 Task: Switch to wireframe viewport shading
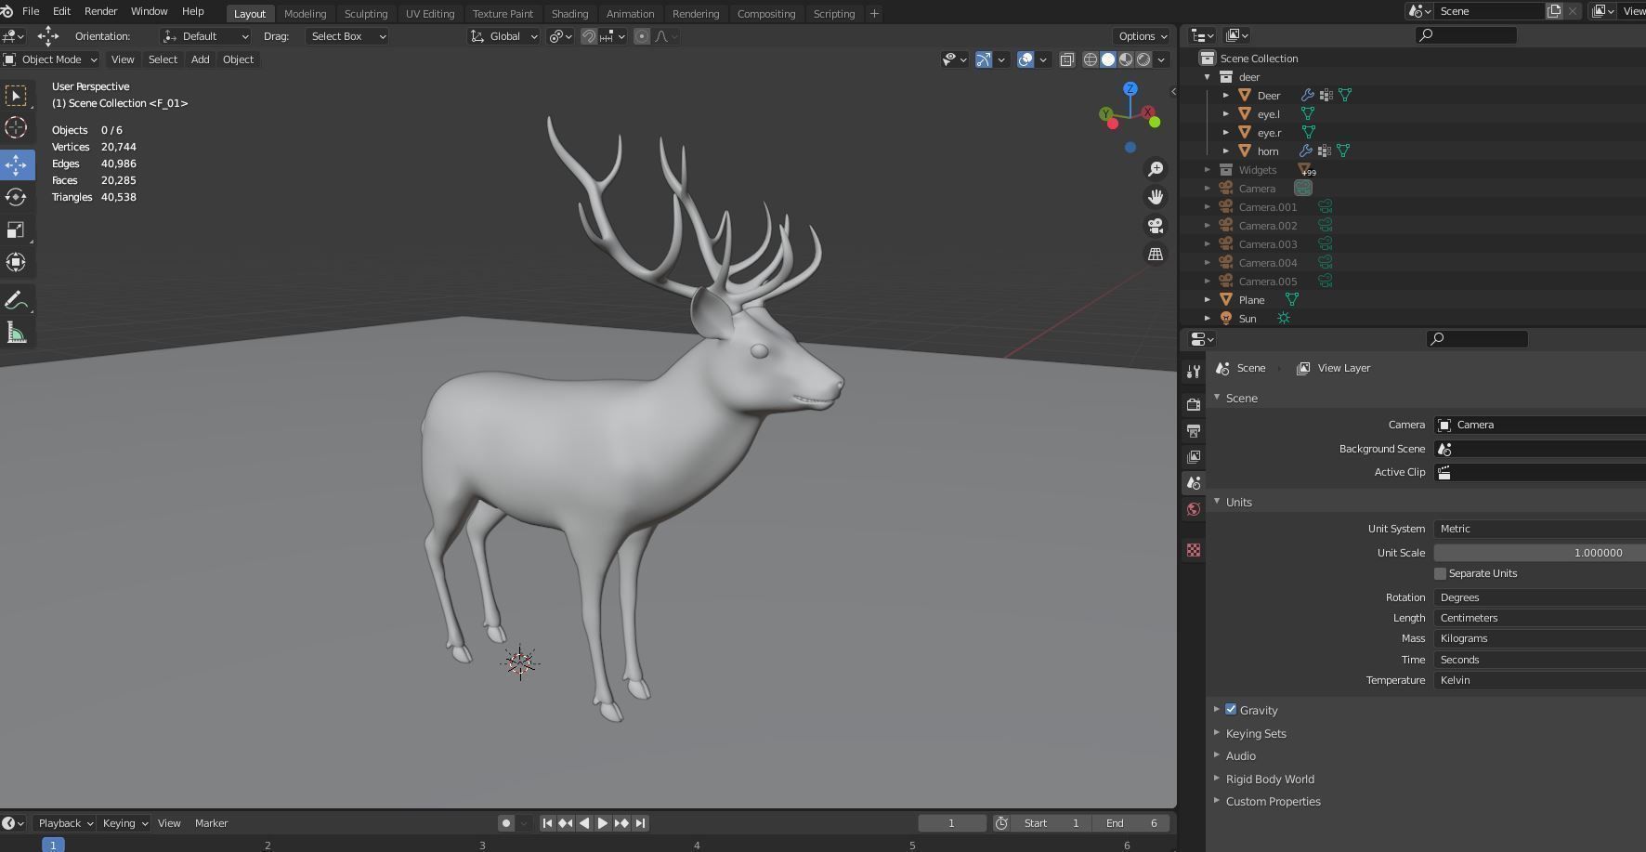pyautogui.click(x=1091, y=59)
